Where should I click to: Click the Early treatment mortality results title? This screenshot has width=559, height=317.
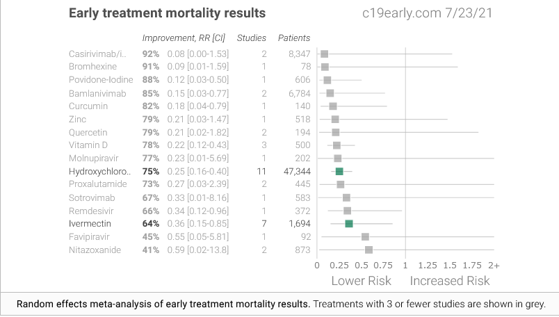[167, 14]
